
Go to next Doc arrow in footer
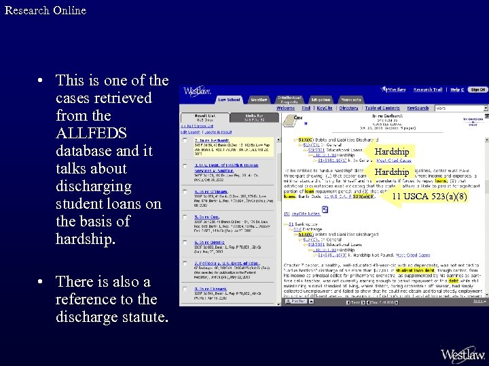(x=397, y=302)
